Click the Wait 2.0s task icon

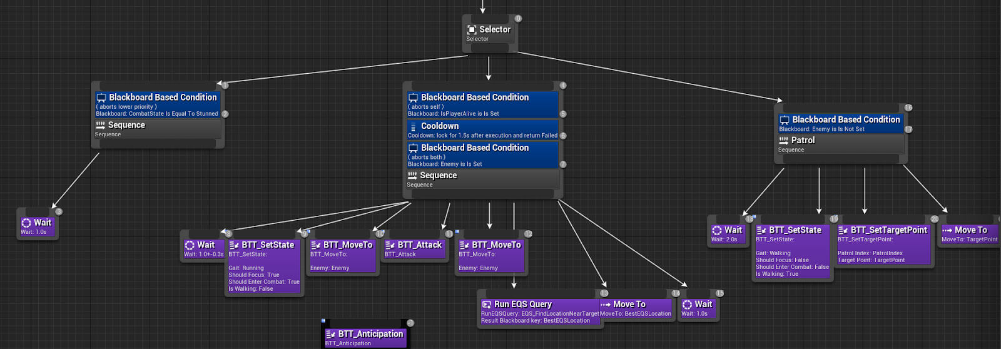pos(717,230)
